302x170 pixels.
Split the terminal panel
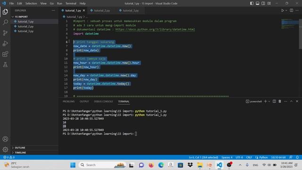point(274,102)
